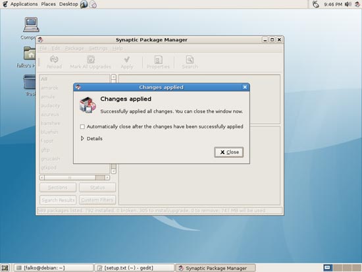This screenshot has width=362, height=272.
Task: Expand the Details disclosure triangle
Action: (x=82, y=138)
